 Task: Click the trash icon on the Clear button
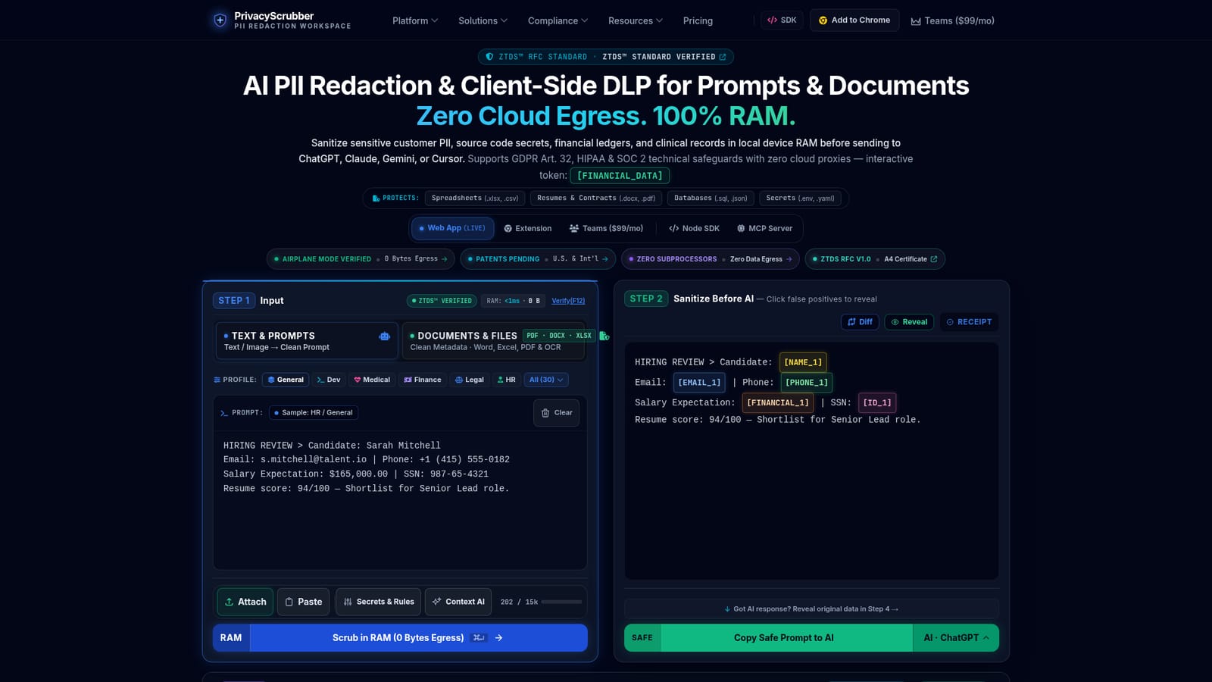click(545, 413)
